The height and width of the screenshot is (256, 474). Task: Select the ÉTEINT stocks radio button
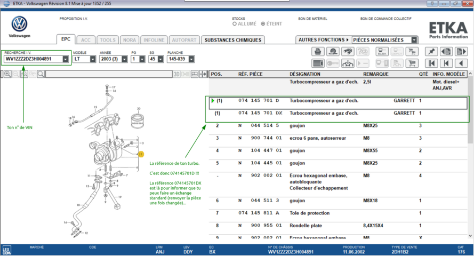(x=263, y=24)
